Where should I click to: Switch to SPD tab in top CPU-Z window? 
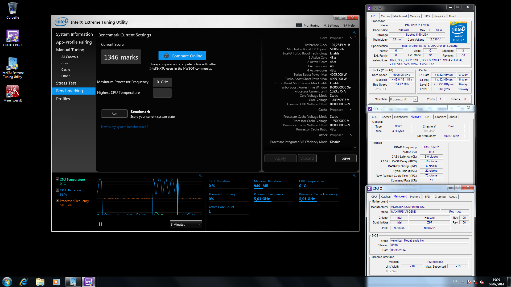point(427,16)
